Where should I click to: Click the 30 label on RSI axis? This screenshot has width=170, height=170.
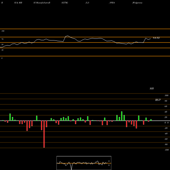(2, 50)
